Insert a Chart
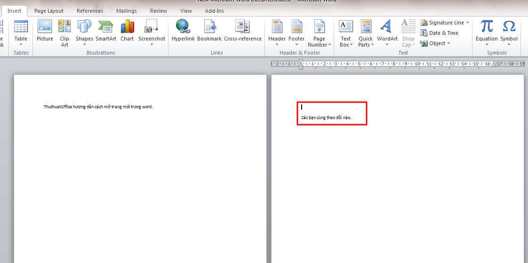The width and height of the screenshot is (528, 263). tap(127, 31)
